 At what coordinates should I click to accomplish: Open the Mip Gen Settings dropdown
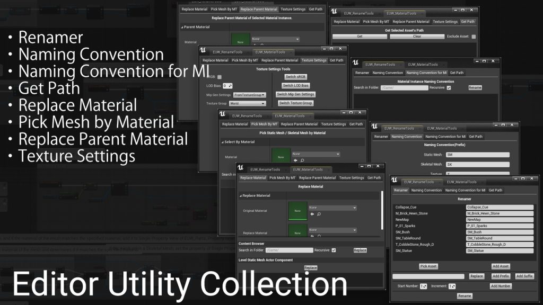(249, 95)
